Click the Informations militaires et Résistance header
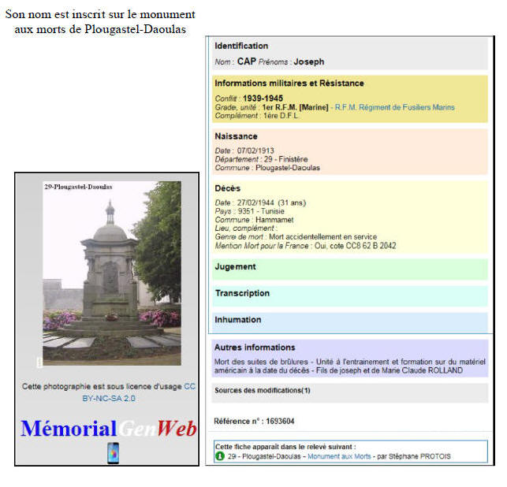This screenshot has width=507, height=487. [x=289, y=84]
